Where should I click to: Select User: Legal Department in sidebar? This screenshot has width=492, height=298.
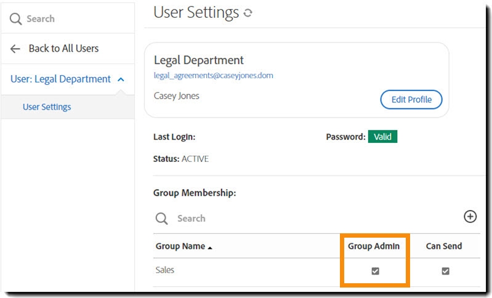pos(60,79)
